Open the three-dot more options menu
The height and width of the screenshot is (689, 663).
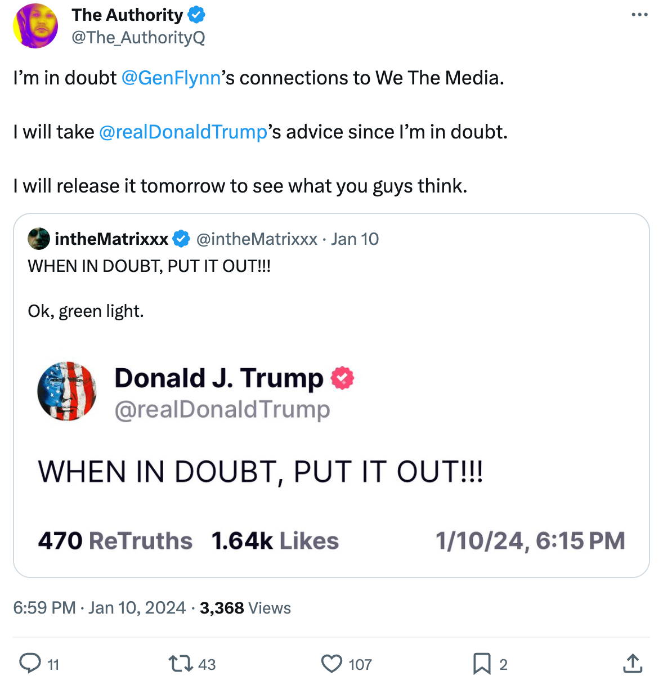639,15
